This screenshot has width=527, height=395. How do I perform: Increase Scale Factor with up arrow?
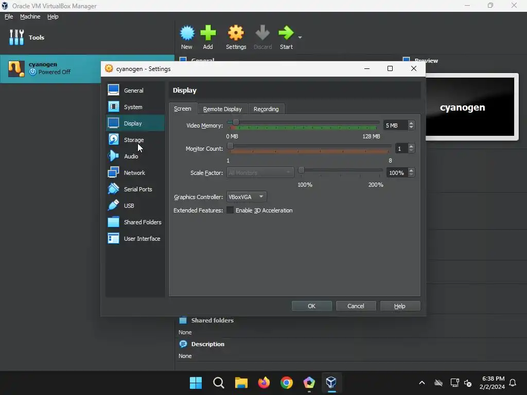(411, 170)
